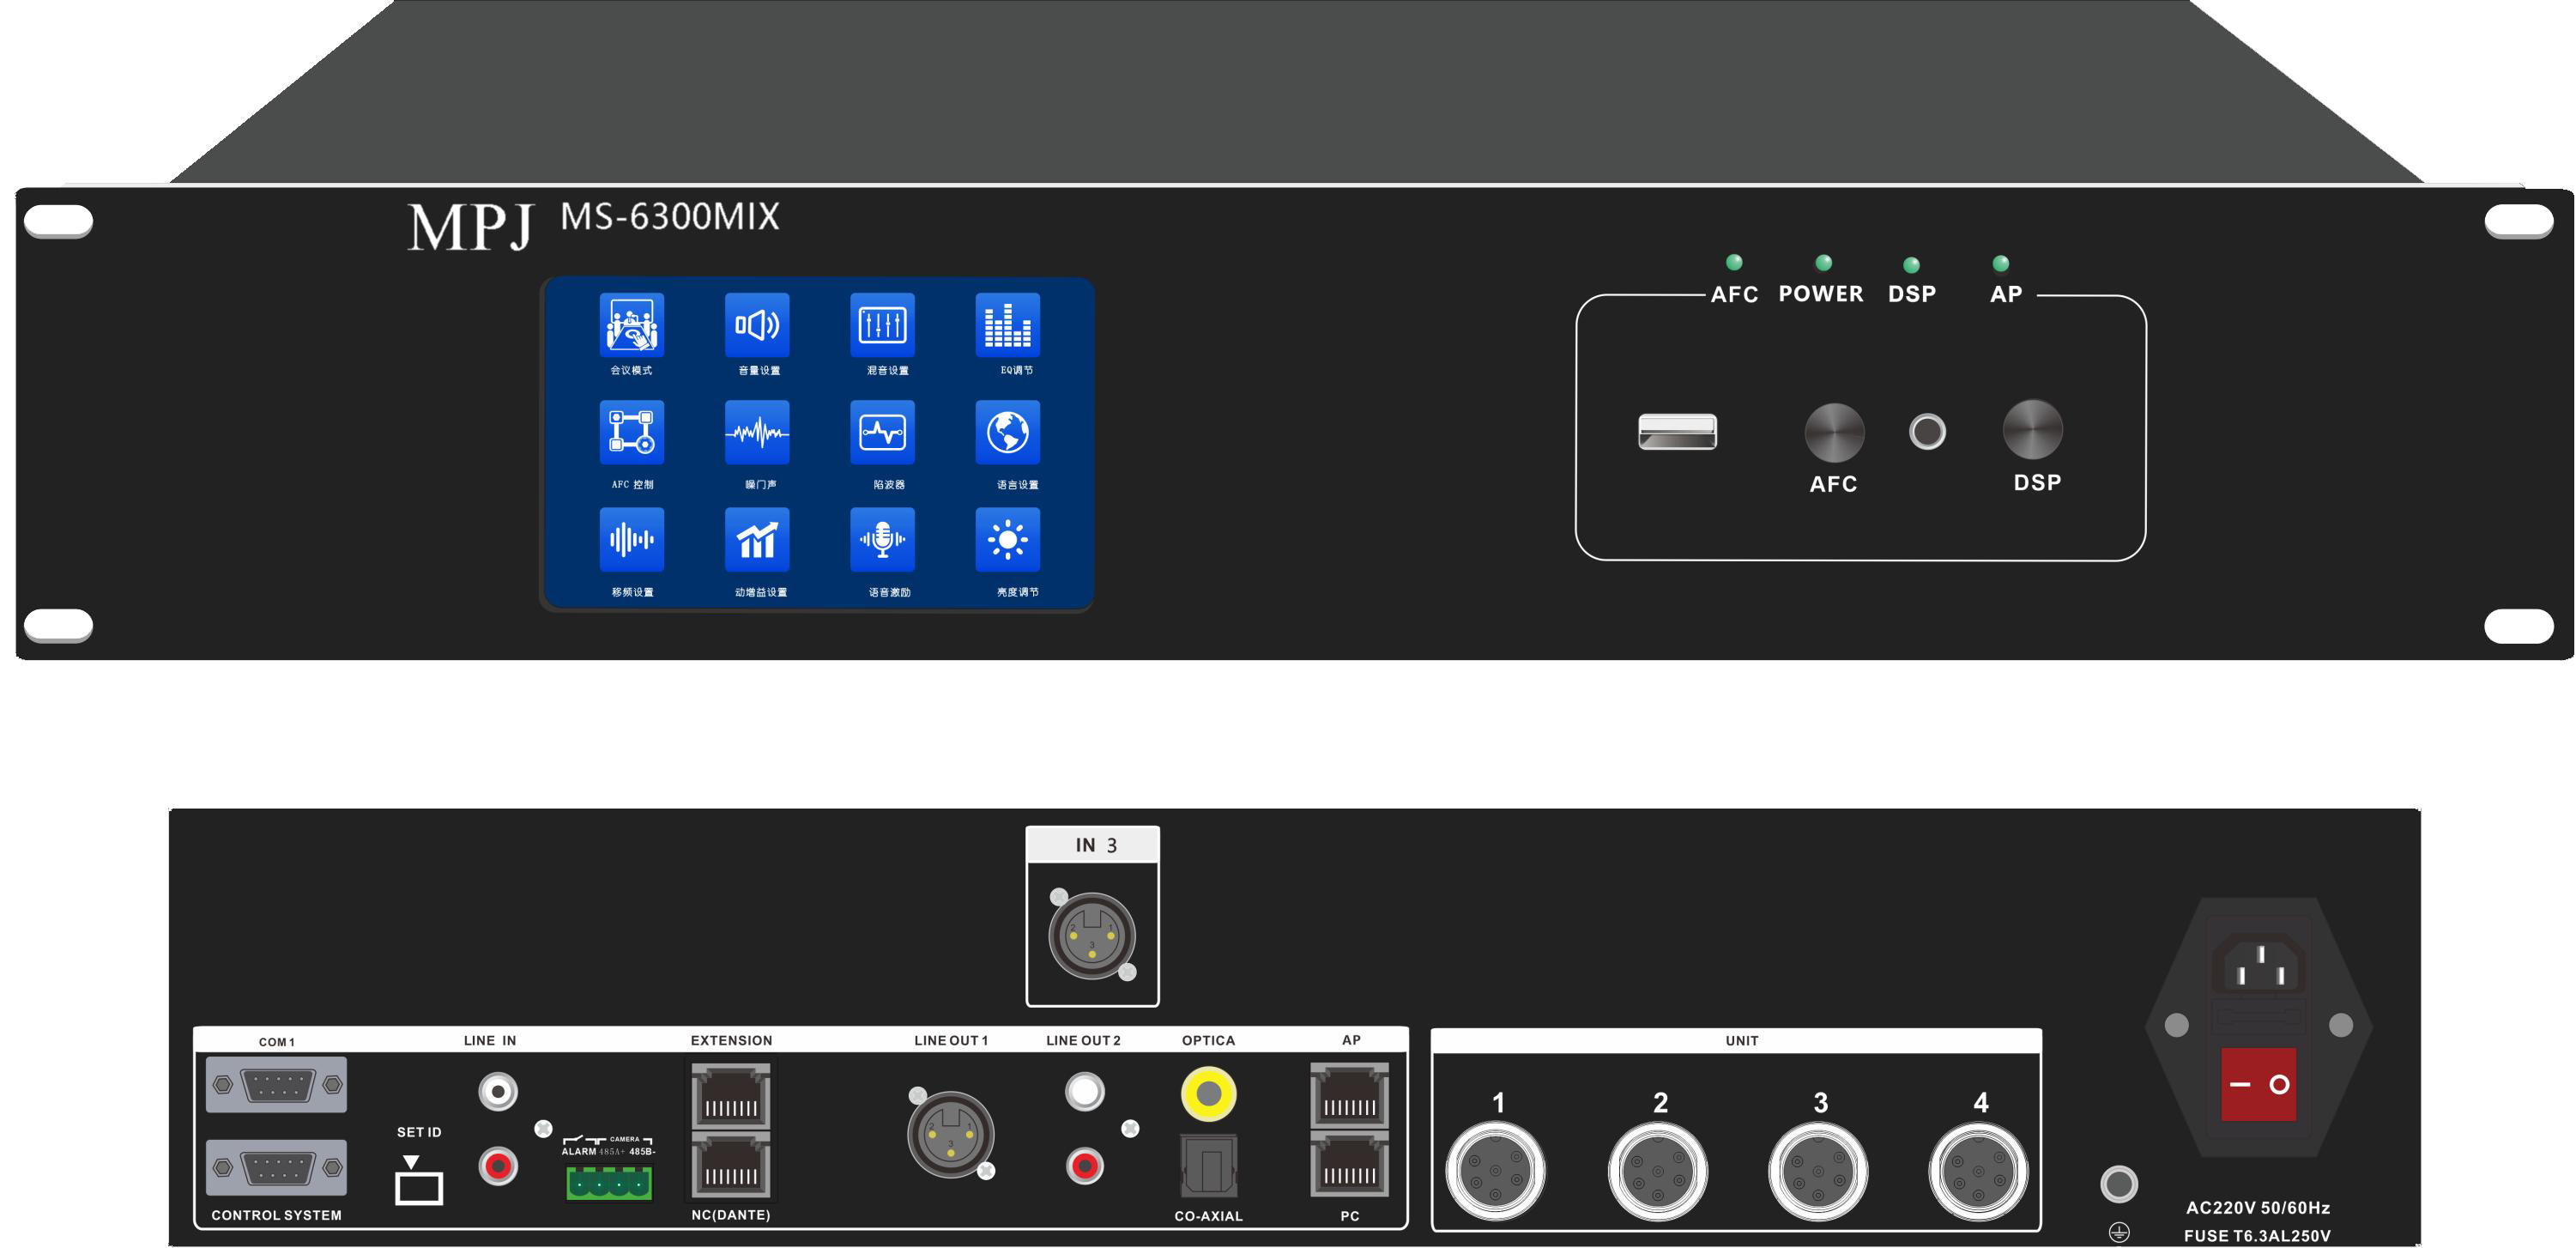The width and height of the screenshot is (2576, 1248).
Task: Click the CONTROL SYSTEM lower serial port
Action: pyautogui.click(x=277, y=1167)
